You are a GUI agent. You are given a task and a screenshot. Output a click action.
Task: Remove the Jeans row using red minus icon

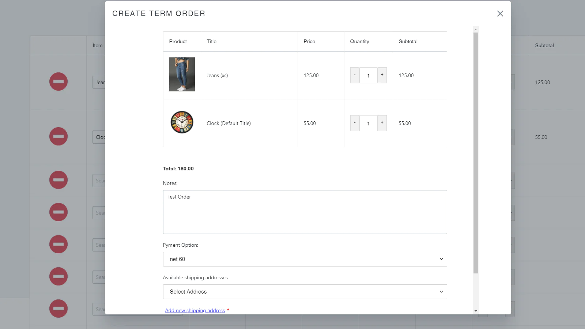tap(58, 82)
